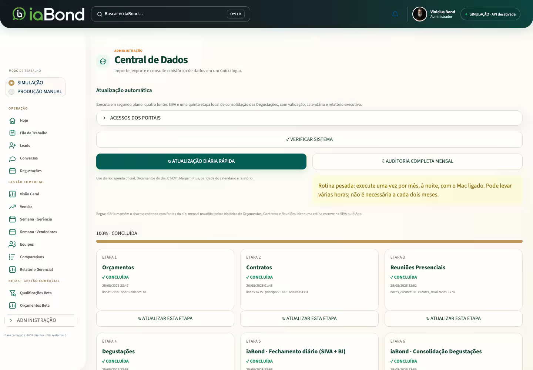
Task: Click the VERIFICAR SISTEMA button
Action: (x=309, y=139)
